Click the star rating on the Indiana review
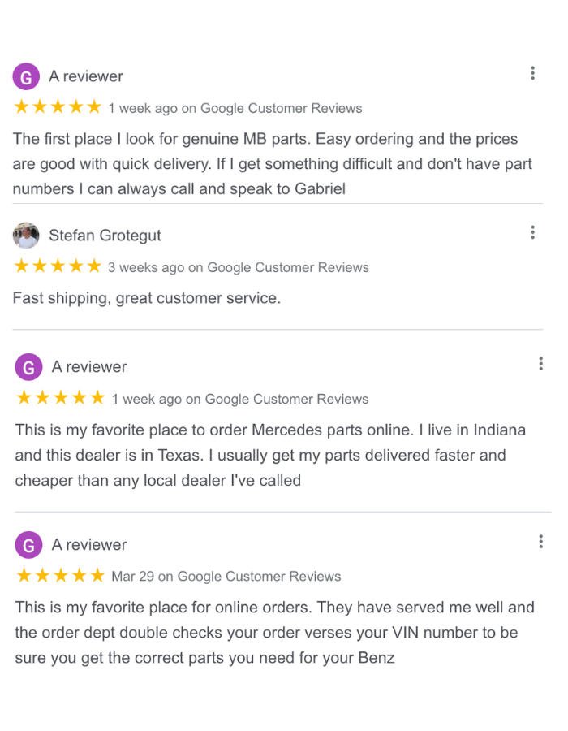 point(61,398)
